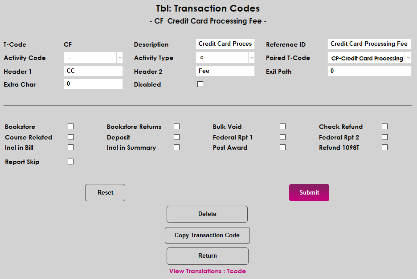
Task: Enable the Deposit option
Action: (176, 137)
